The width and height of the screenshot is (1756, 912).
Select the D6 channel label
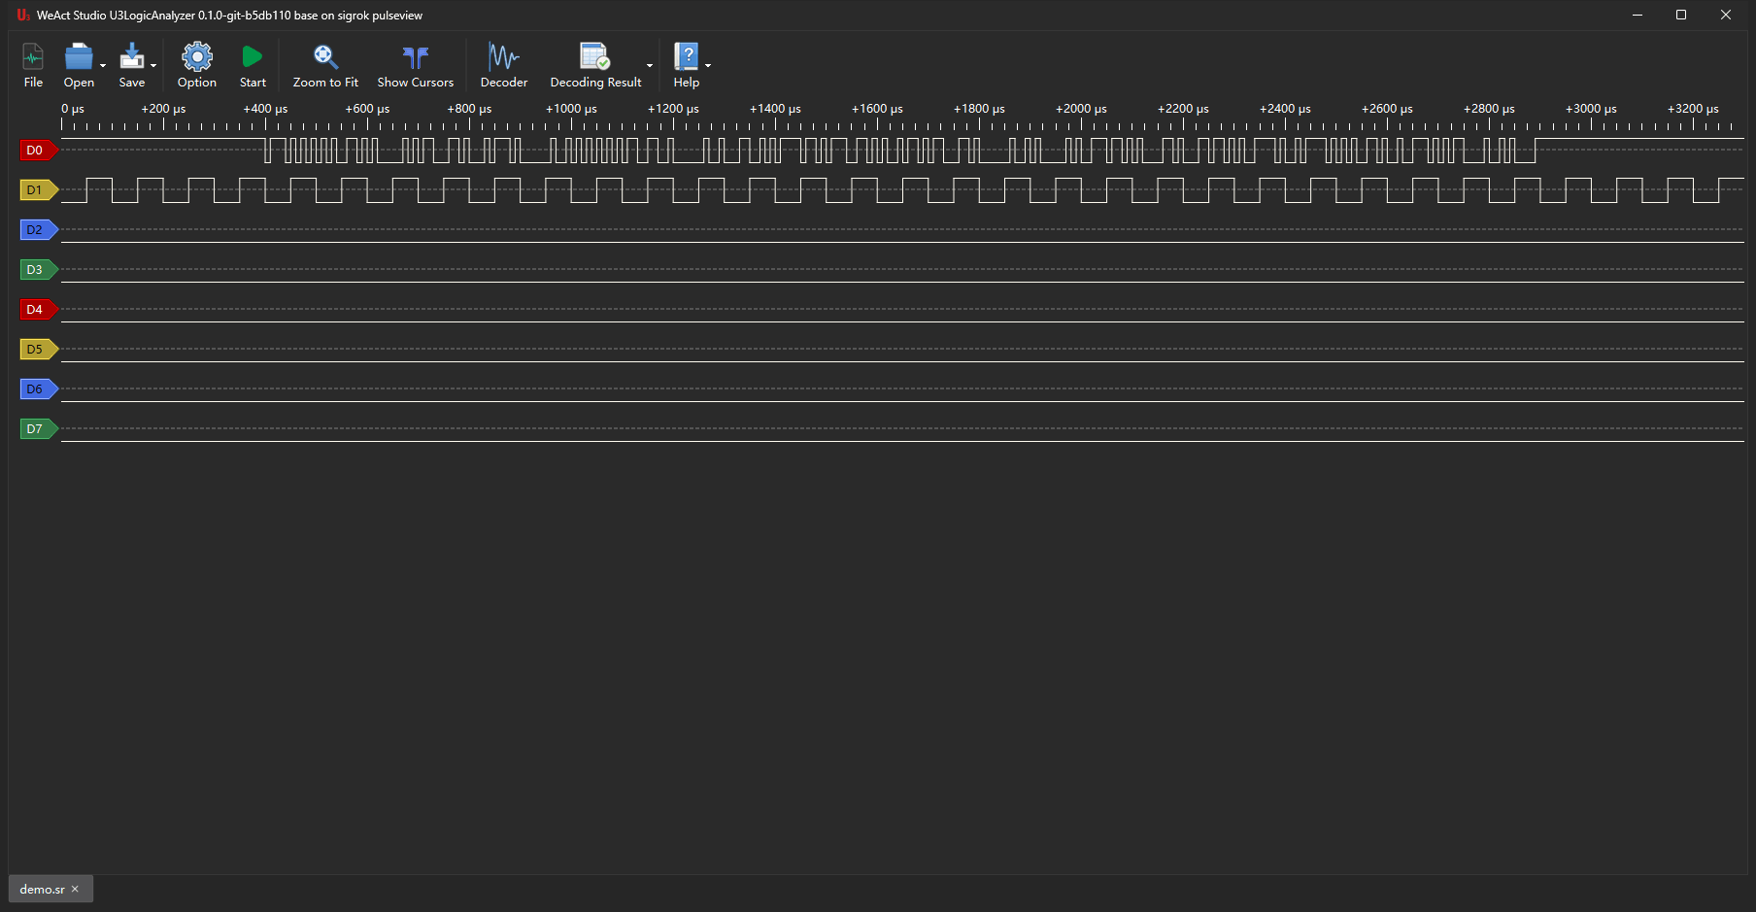(39, 388)
